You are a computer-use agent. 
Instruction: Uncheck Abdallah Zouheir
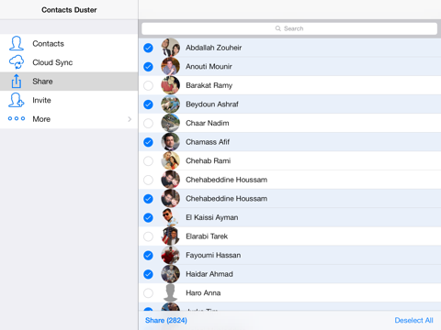coord(148,48)
